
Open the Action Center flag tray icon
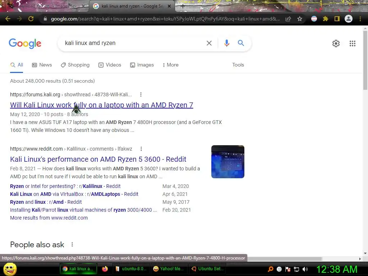[288, 269]
